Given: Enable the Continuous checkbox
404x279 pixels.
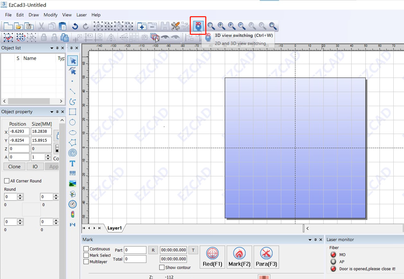Looking at the screenshot, I should tap(86, 249).
